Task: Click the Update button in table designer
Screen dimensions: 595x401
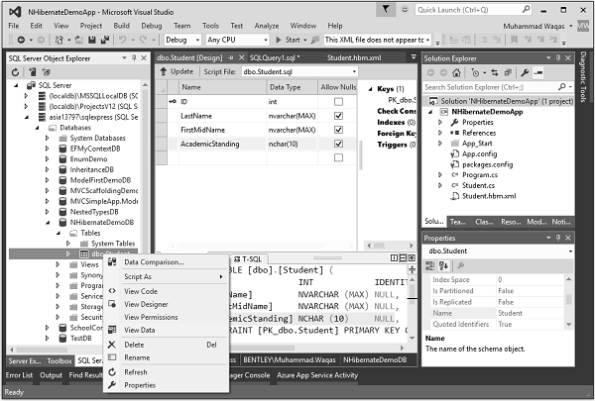Action: pyautogui.click(x=177, y=71)
